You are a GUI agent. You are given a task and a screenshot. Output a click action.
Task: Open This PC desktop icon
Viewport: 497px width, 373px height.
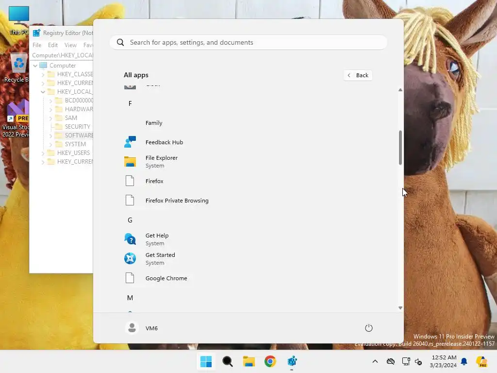tap(18, 20)
